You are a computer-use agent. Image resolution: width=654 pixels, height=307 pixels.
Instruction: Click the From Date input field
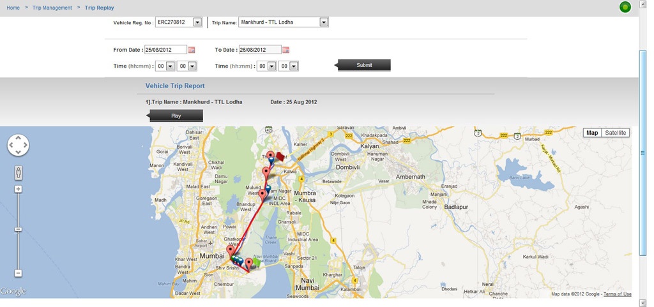[165, 50]
